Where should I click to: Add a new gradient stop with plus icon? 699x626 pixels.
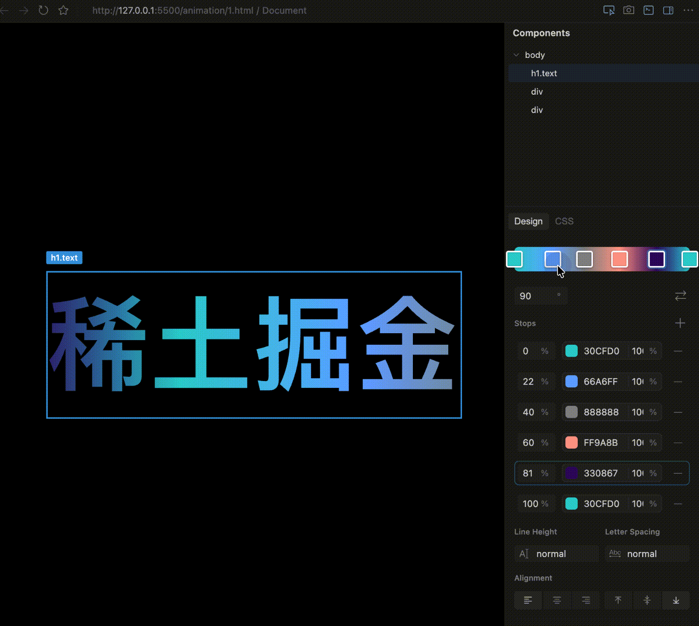point(680,323)
